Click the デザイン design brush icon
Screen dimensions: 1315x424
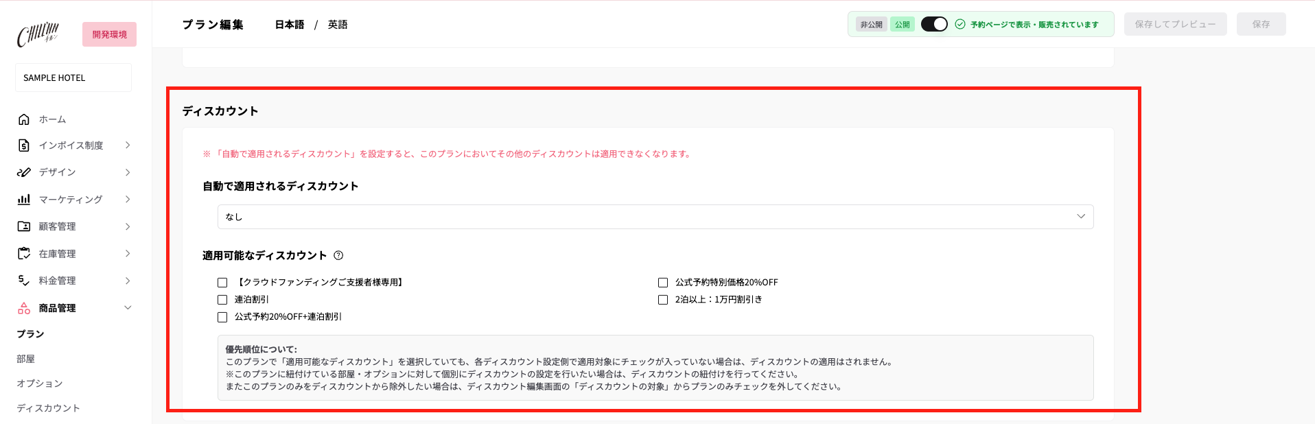pos(24,172)
